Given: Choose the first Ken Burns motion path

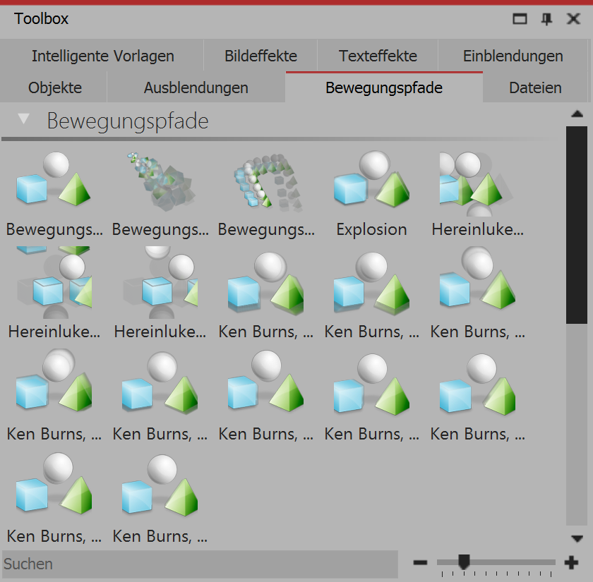Looking at the screenshot, I should click(x=266, y=282).
